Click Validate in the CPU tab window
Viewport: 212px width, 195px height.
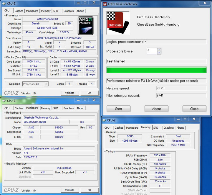coord(70,93)
